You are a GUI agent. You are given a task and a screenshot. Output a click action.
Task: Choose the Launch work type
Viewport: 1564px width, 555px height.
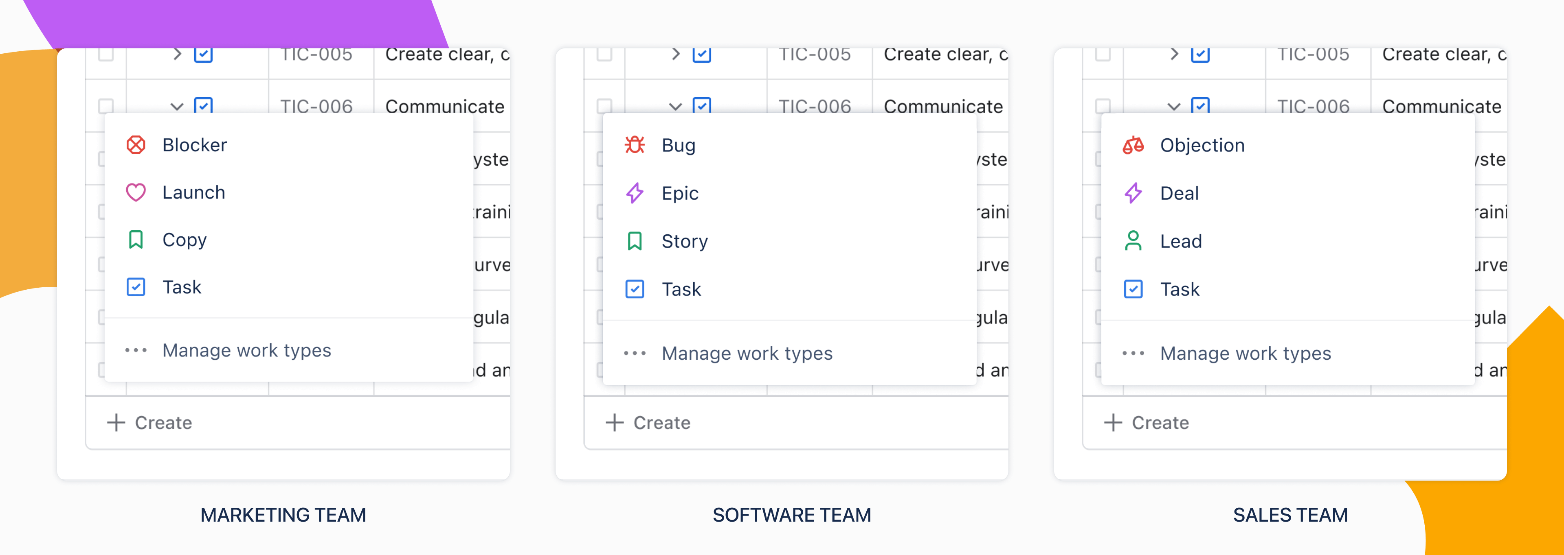289,192
